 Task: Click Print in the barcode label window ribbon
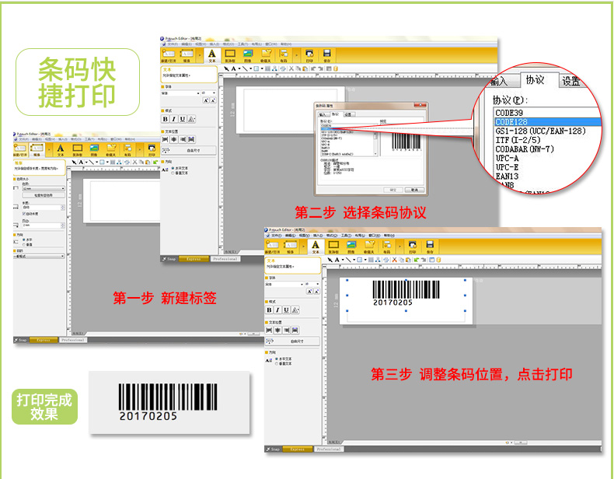pos(412,246)
